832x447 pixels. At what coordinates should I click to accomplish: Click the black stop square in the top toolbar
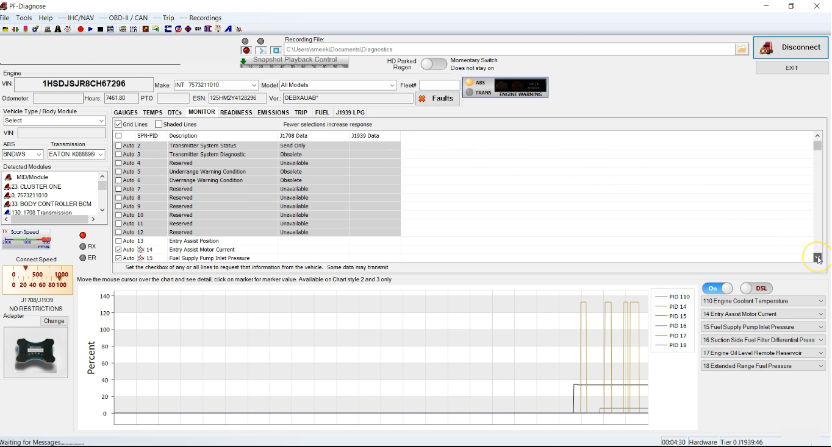(100, 29)
